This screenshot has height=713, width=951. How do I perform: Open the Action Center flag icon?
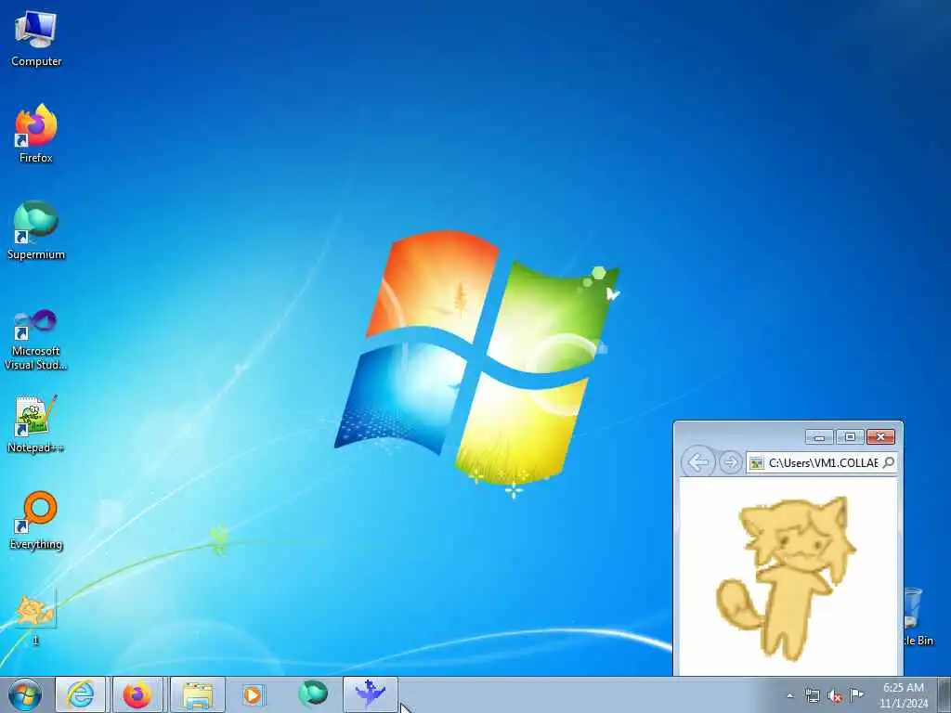856,694
